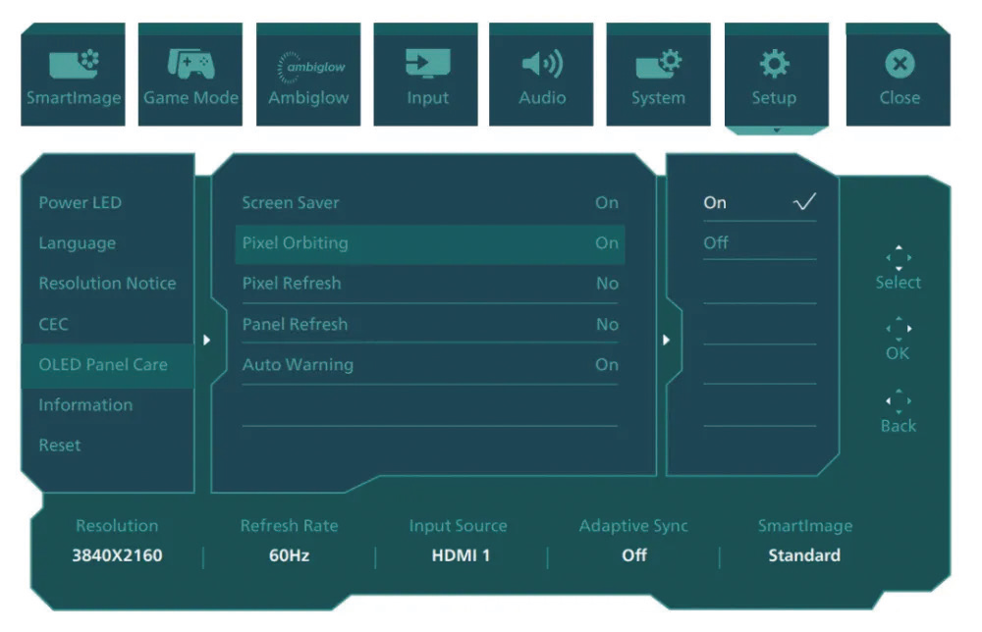
Task: Choose the Off option for Pixel Orbiting
Action: click(x=760, y=242)
